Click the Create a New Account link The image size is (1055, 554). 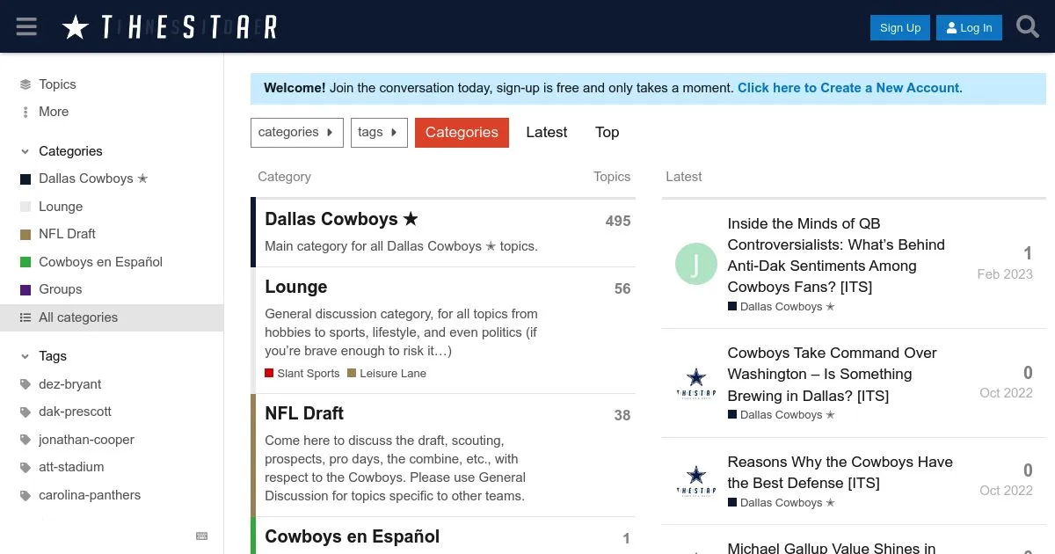point(849,88)
